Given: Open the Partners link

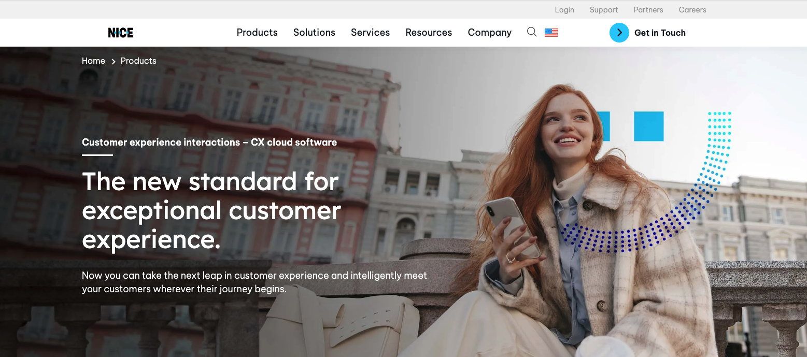Looking at the screenshot, I should [648, 10].
